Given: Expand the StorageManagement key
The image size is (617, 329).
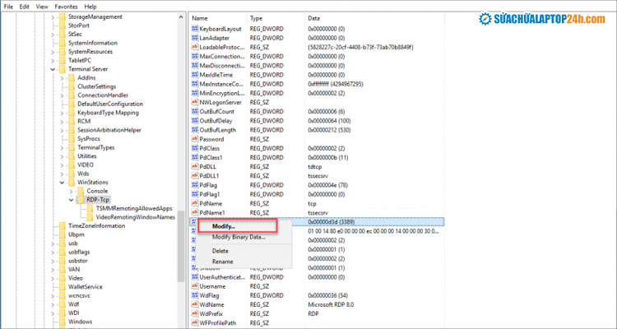Looking at the screenshot, I should [53, 16].
